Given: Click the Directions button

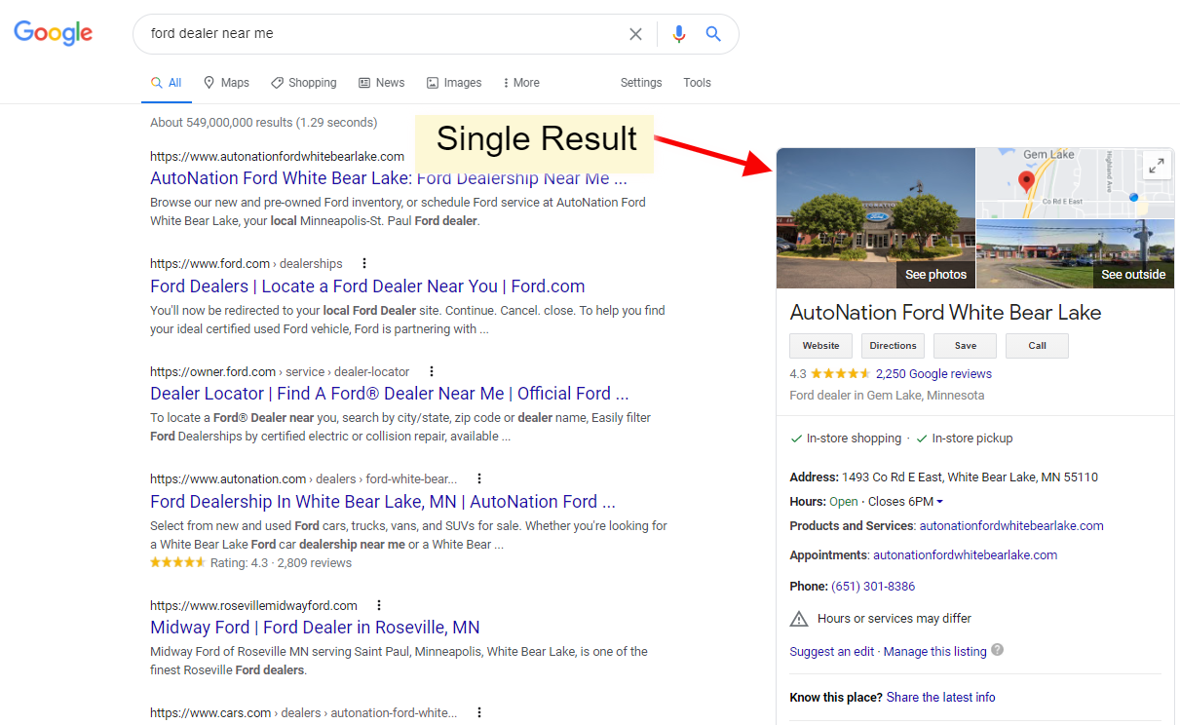Looking at the screenshot, I should (x=893, y=346).
